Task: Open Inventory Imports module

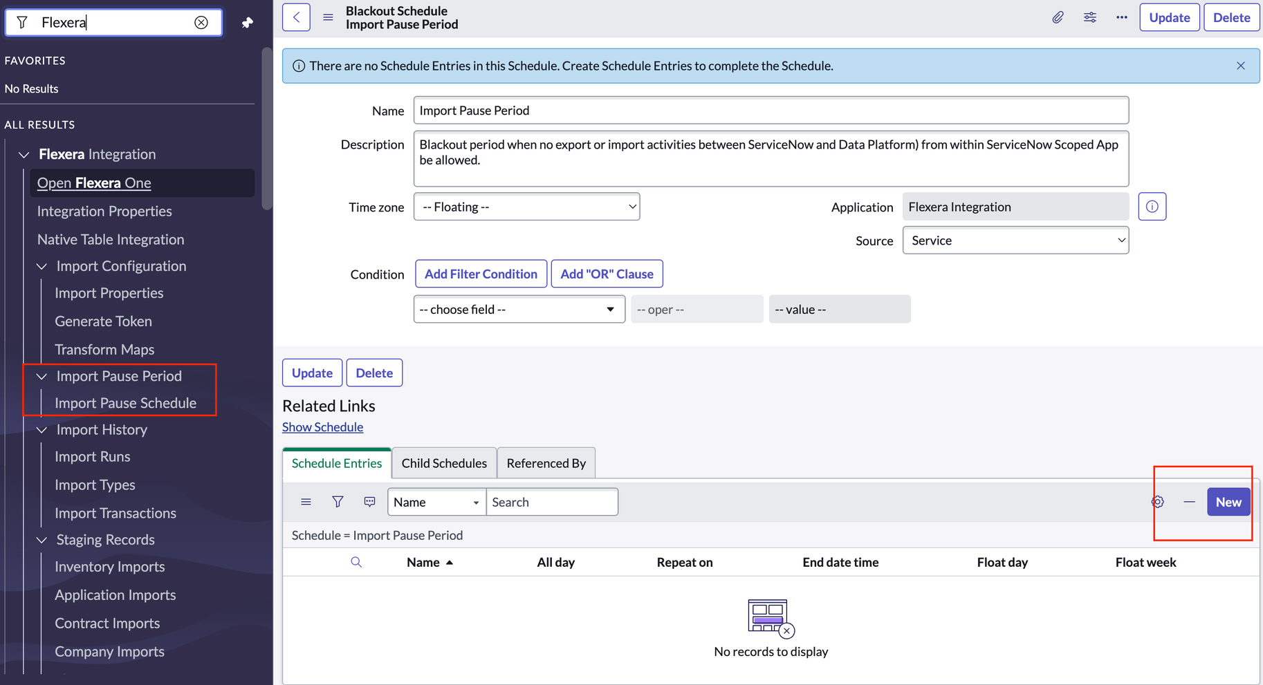Action: coord(110,567)
